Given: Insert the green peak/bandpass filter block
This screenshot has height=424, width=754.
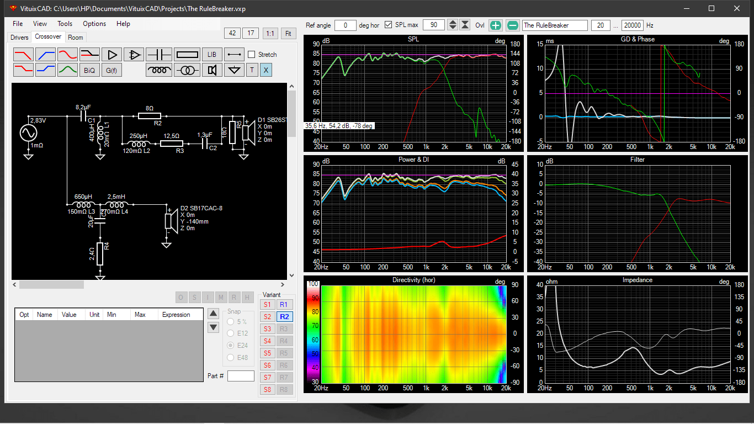Looking at the screenshot, I should click(67, 70).
